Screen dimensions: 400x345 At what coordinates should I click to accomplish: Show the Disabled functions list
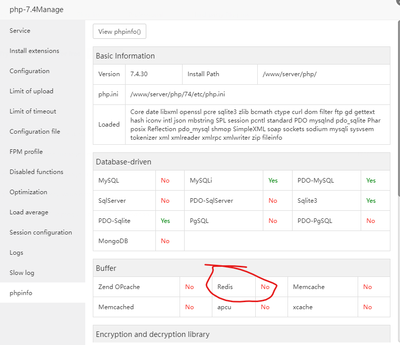pos(36,172)
